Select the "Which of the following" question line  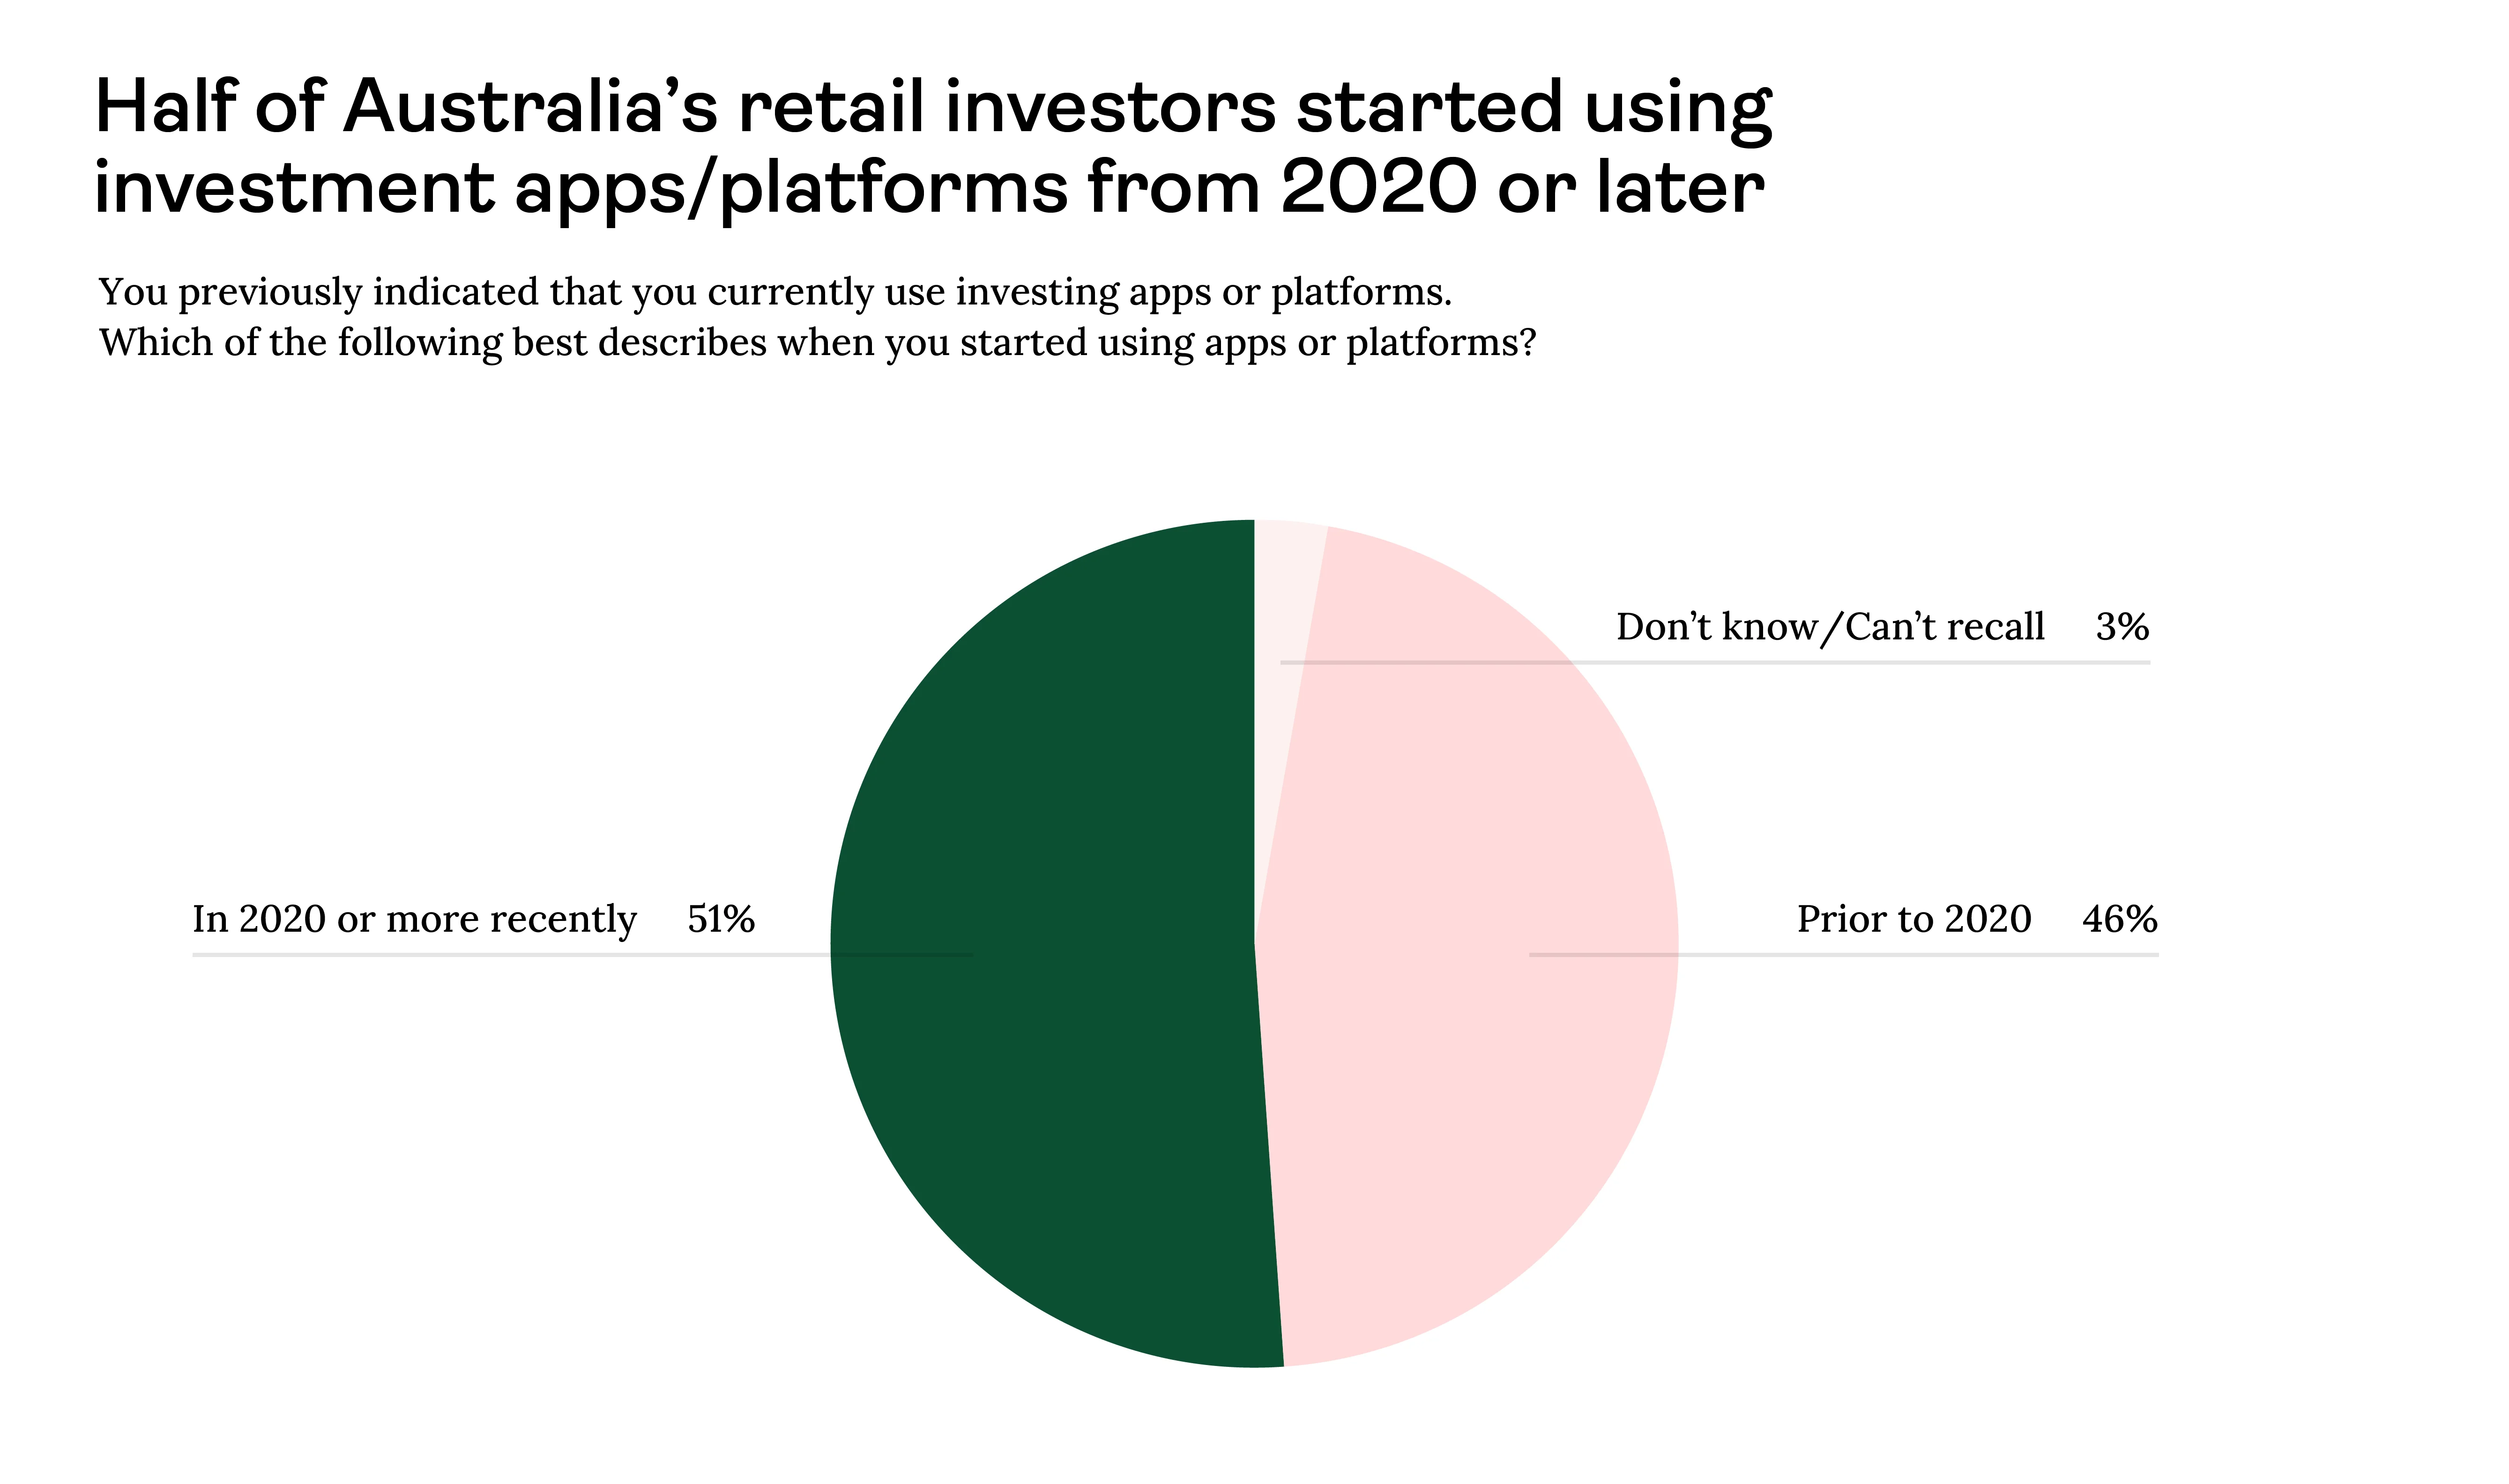click(817, 343)
